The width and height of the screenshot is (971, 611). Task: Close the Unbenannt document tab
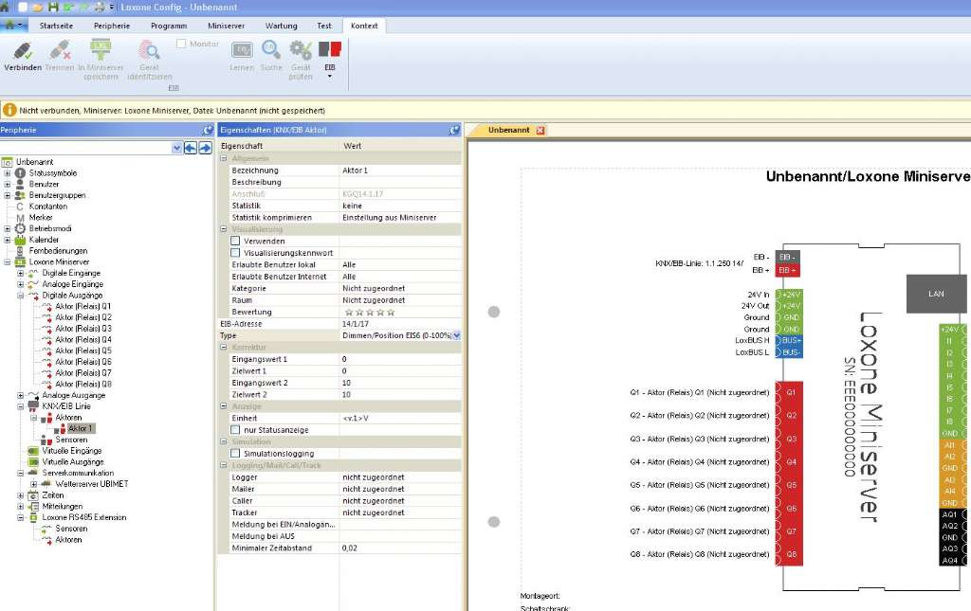540,131
